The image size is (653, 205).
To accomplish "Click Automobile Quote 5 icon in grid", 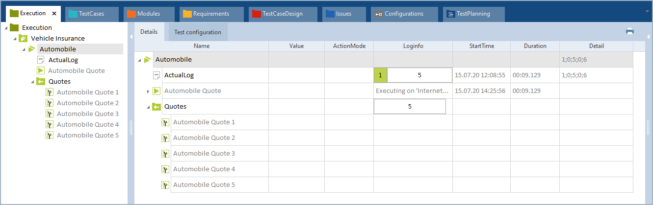I will [165, 185].
